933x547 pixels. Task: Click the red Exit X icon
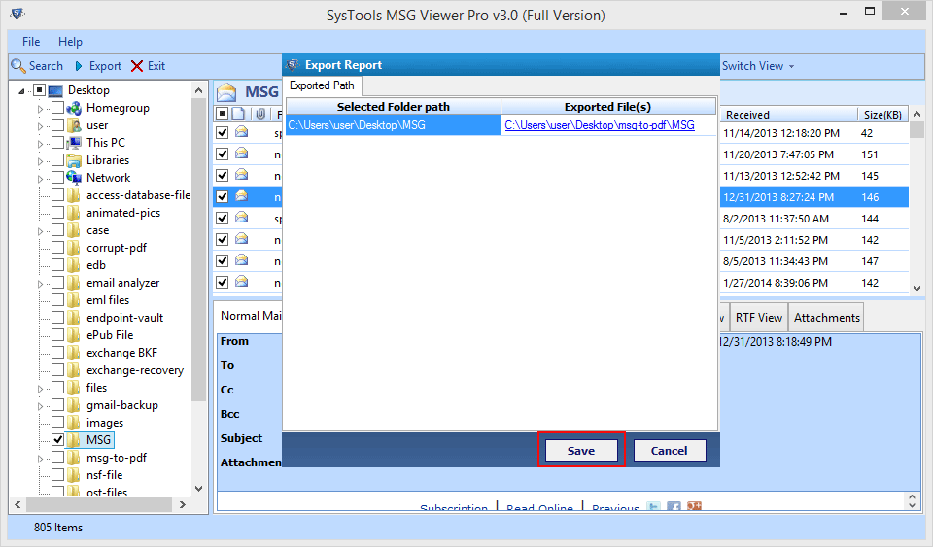pos(137,66)
